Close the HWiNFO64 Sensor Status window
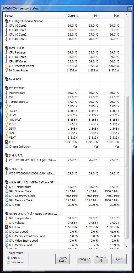This screenshot has height=273, width=134. pyautogui.click(x=129, y=8)
